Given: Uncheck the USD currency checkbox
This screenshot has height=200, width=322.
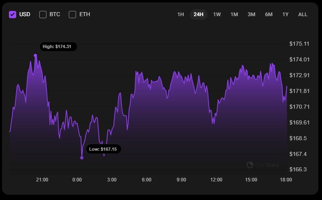Looking at the screenshot, I should pyautogui.click(x=13, y=15).
